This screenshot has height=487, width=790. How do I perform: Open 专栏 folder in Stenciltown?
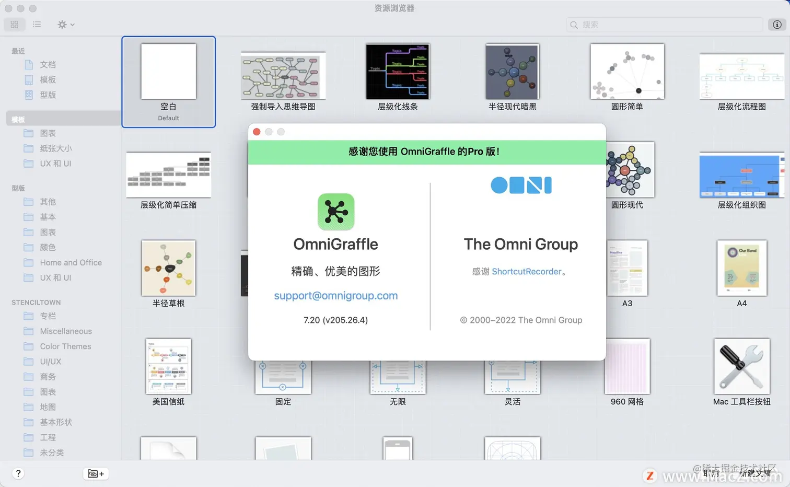(x=48, y=316)
